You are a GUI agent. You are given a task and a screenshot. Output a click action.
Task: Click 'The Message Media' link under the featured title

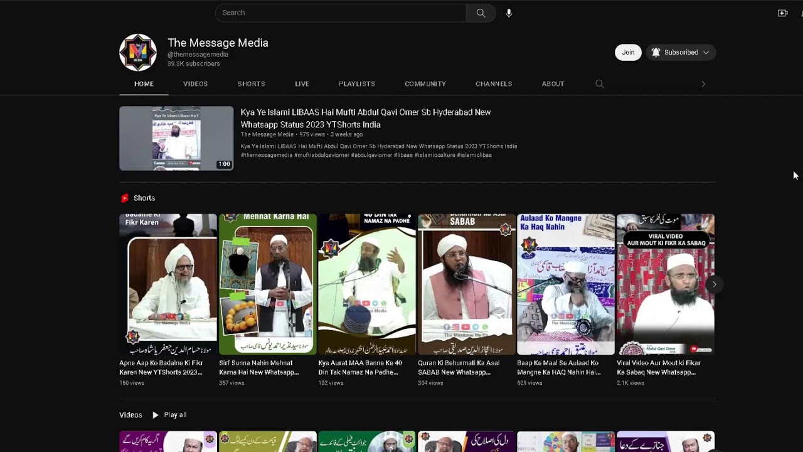[x=267, y=135]
